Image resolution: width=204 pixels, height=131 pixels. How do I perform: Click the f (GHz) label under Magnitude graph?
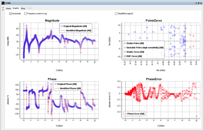59,70
